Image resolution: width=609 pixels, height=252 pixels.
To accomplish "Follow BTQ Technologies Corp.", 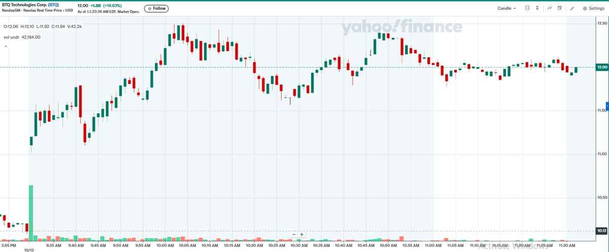I will (x=157, y=8).
